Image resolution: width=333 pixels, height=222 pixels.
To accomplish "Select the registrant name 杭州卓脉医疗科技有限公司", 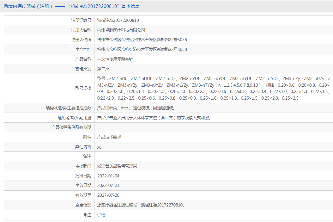I will pos(121,30).
